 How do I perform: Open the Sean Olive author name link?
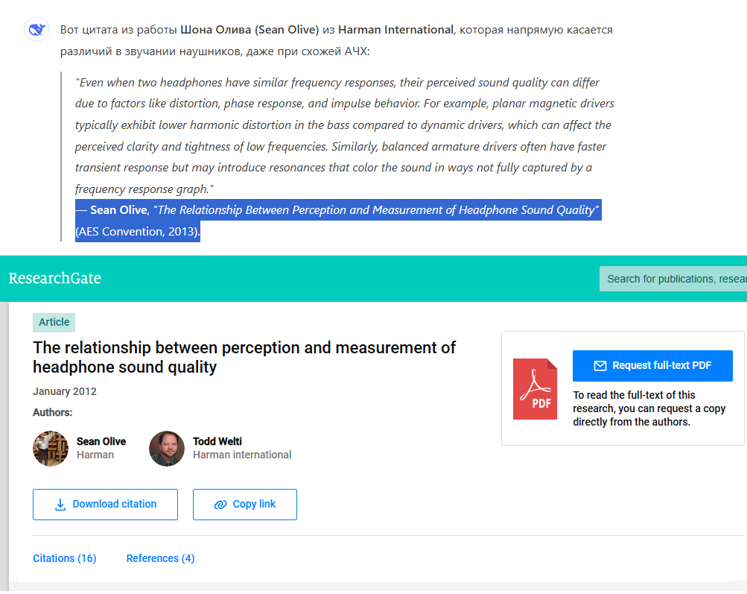[x=101, y=441]
